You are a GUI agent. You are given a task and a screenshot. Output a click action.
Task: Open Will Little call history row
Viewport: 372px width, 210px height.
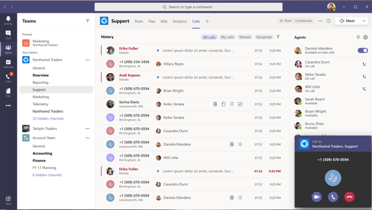coord(192,158)
